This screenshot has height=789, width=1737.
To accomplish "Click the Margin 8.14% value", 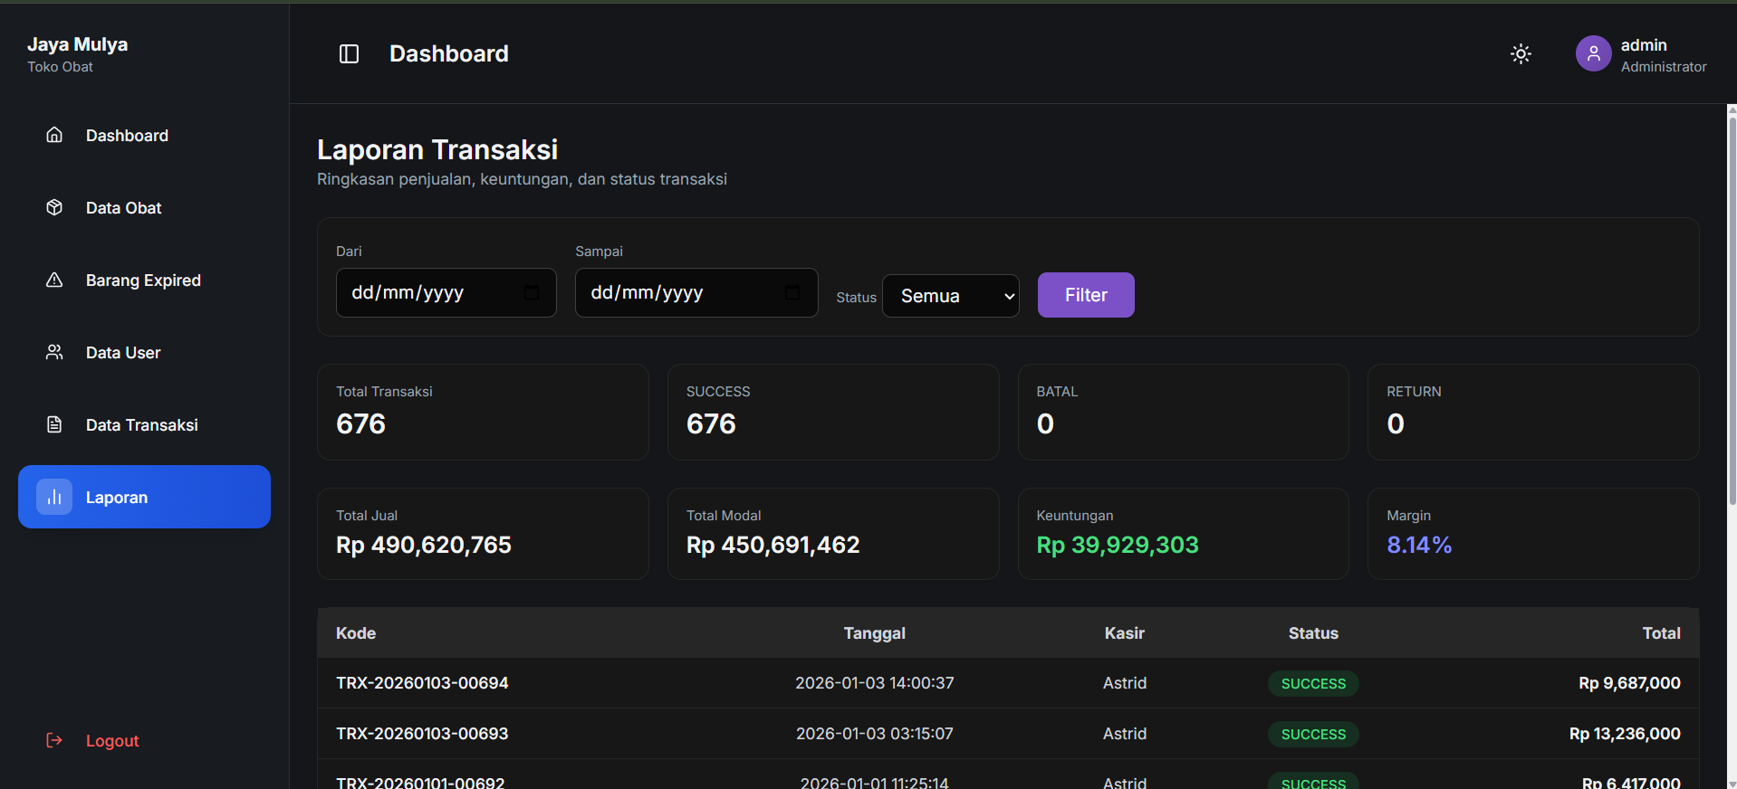I will pyautogui.click(x=1419, y=545).
